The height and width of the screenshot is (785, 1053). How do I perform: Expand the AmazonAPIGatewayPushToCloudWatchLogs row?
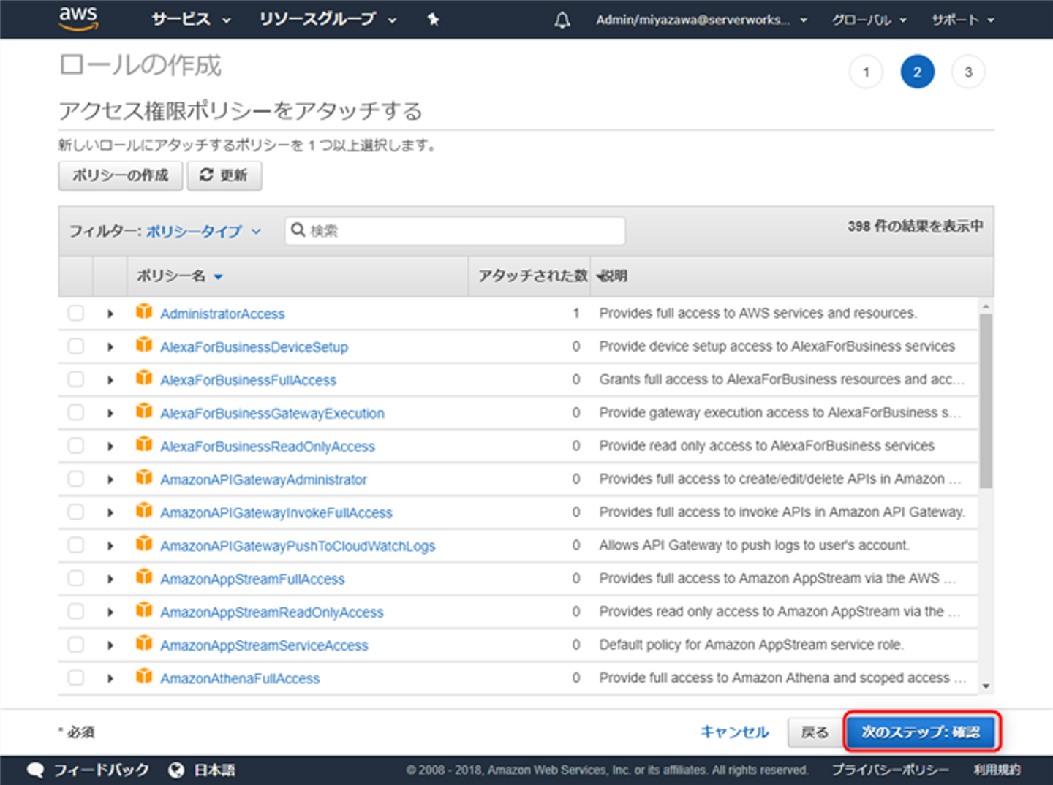click(110, 546)
